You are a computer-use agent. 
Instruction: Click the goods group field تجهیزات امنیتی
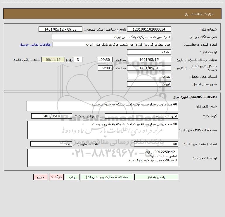[141, 116]
